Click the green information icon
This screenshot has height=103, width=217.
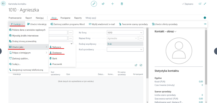(x=205, y=18)
